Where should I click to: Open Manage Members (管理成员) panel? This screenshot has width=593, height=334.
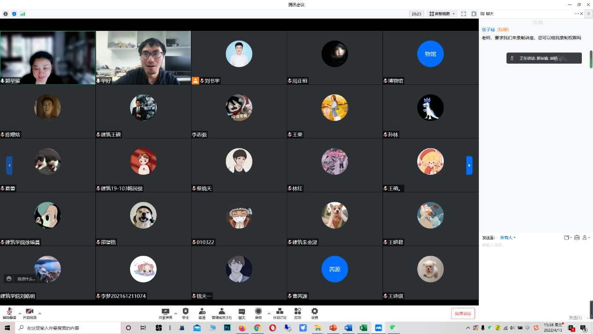222,313
